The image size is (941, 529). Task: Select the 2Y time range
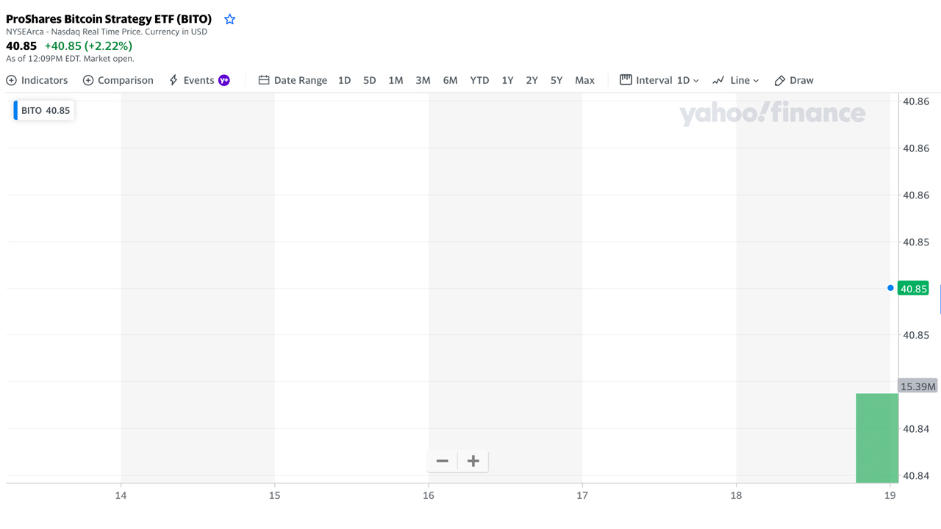[532, 80]
